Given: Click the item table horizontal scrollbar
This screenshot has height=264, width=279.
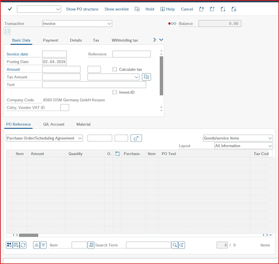Looking at the screenshot, I should click(28, 235).
